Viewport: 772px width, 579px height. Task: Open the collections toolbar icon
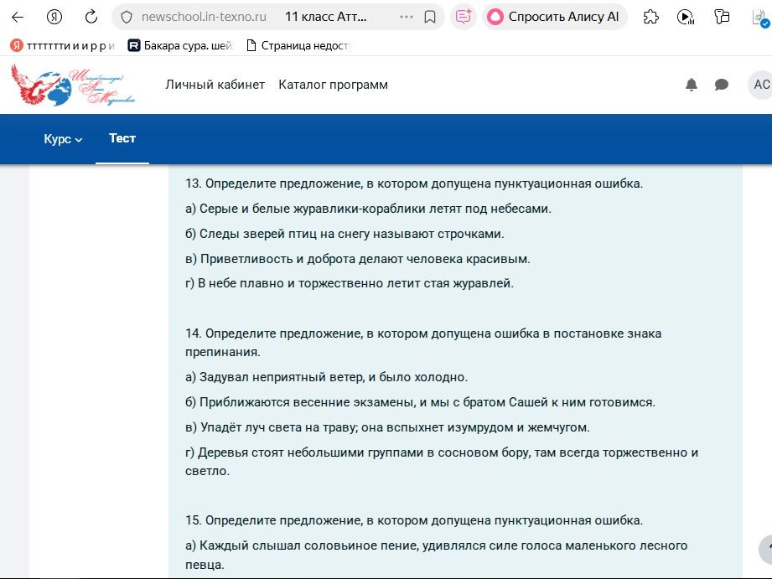pyautogui.click(x=722, y=18)
